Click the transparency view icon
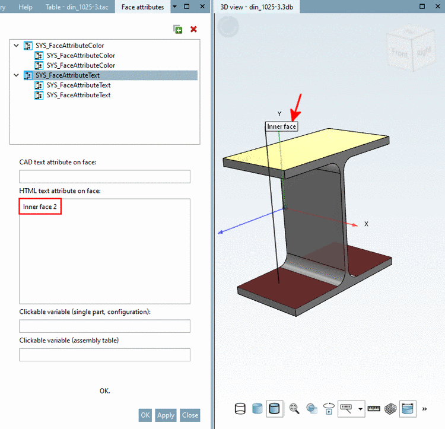Image resolution: width=445 pixels, height=429 pixels. pyautogui.click(x=311, y=409)
